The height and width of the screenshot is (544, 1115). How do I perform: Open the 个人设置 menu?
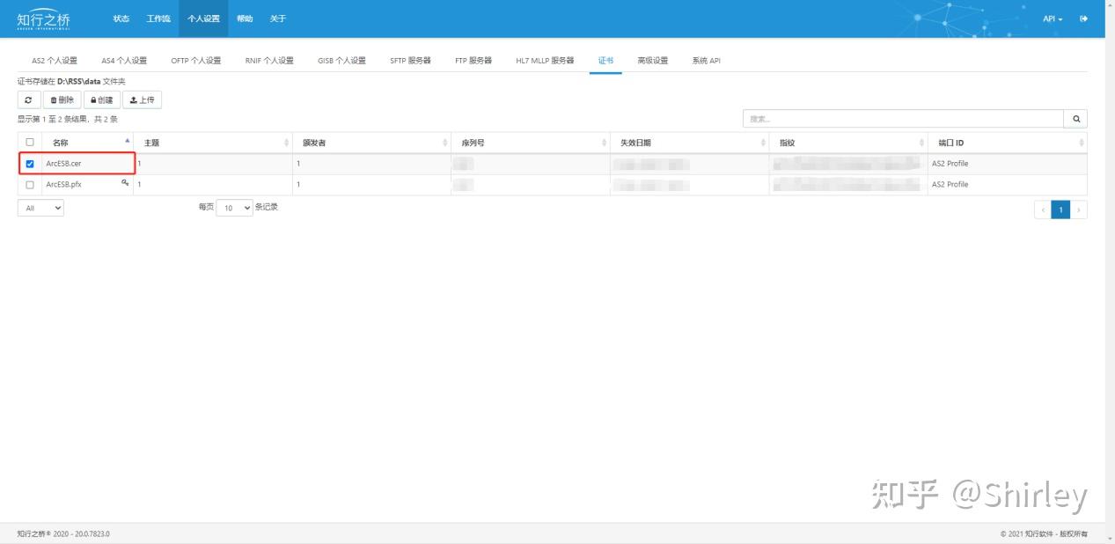pyautogui.click(x=203, y=18)
